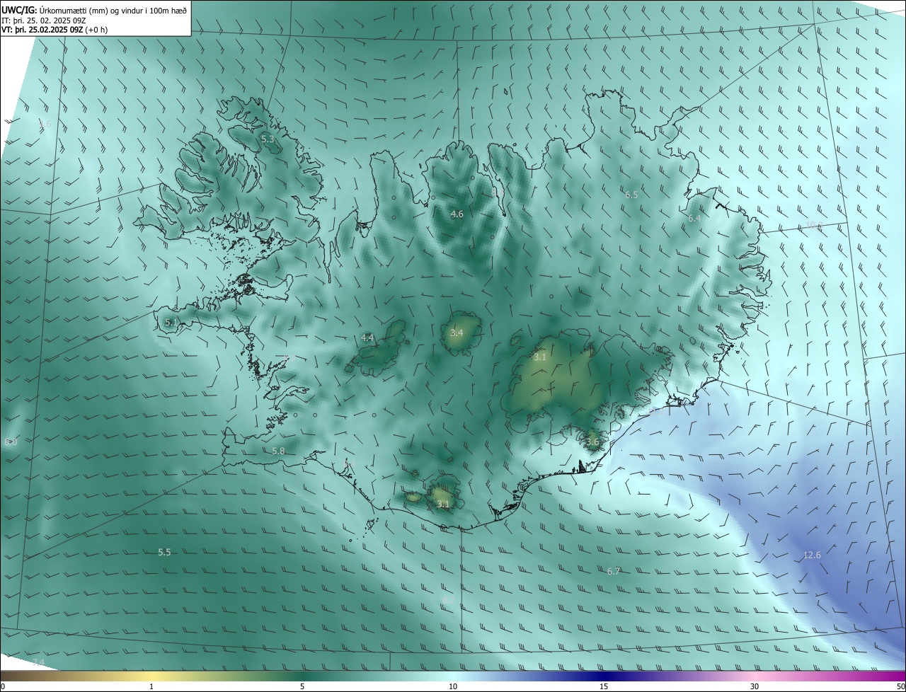Click the 4.4 value label on the glacier
Image resolution: width=906 pixels, height=692 pixels.
[367, 338]
